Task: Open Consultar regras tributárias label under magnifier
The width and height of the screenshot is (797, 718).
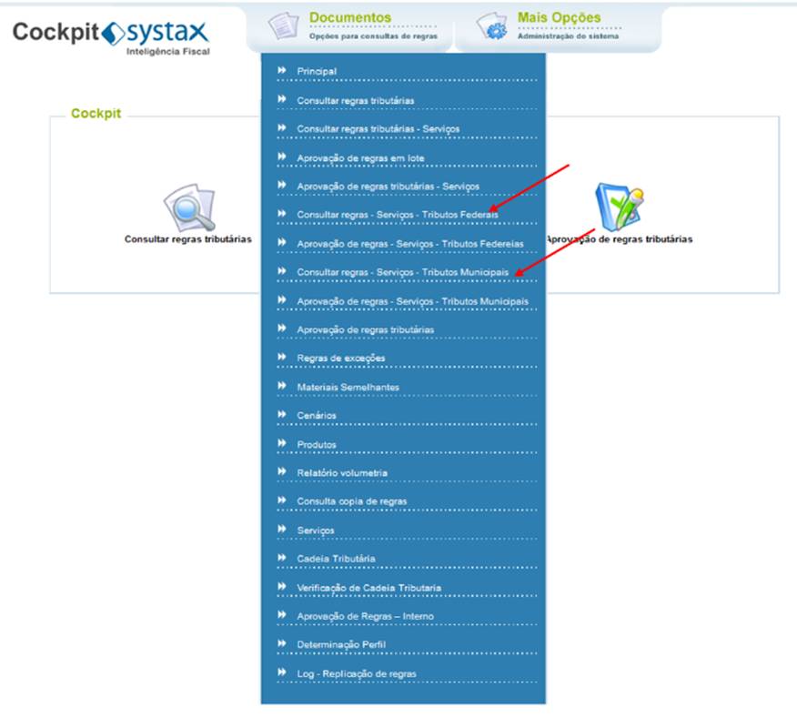Action: (x=188, y=239)
